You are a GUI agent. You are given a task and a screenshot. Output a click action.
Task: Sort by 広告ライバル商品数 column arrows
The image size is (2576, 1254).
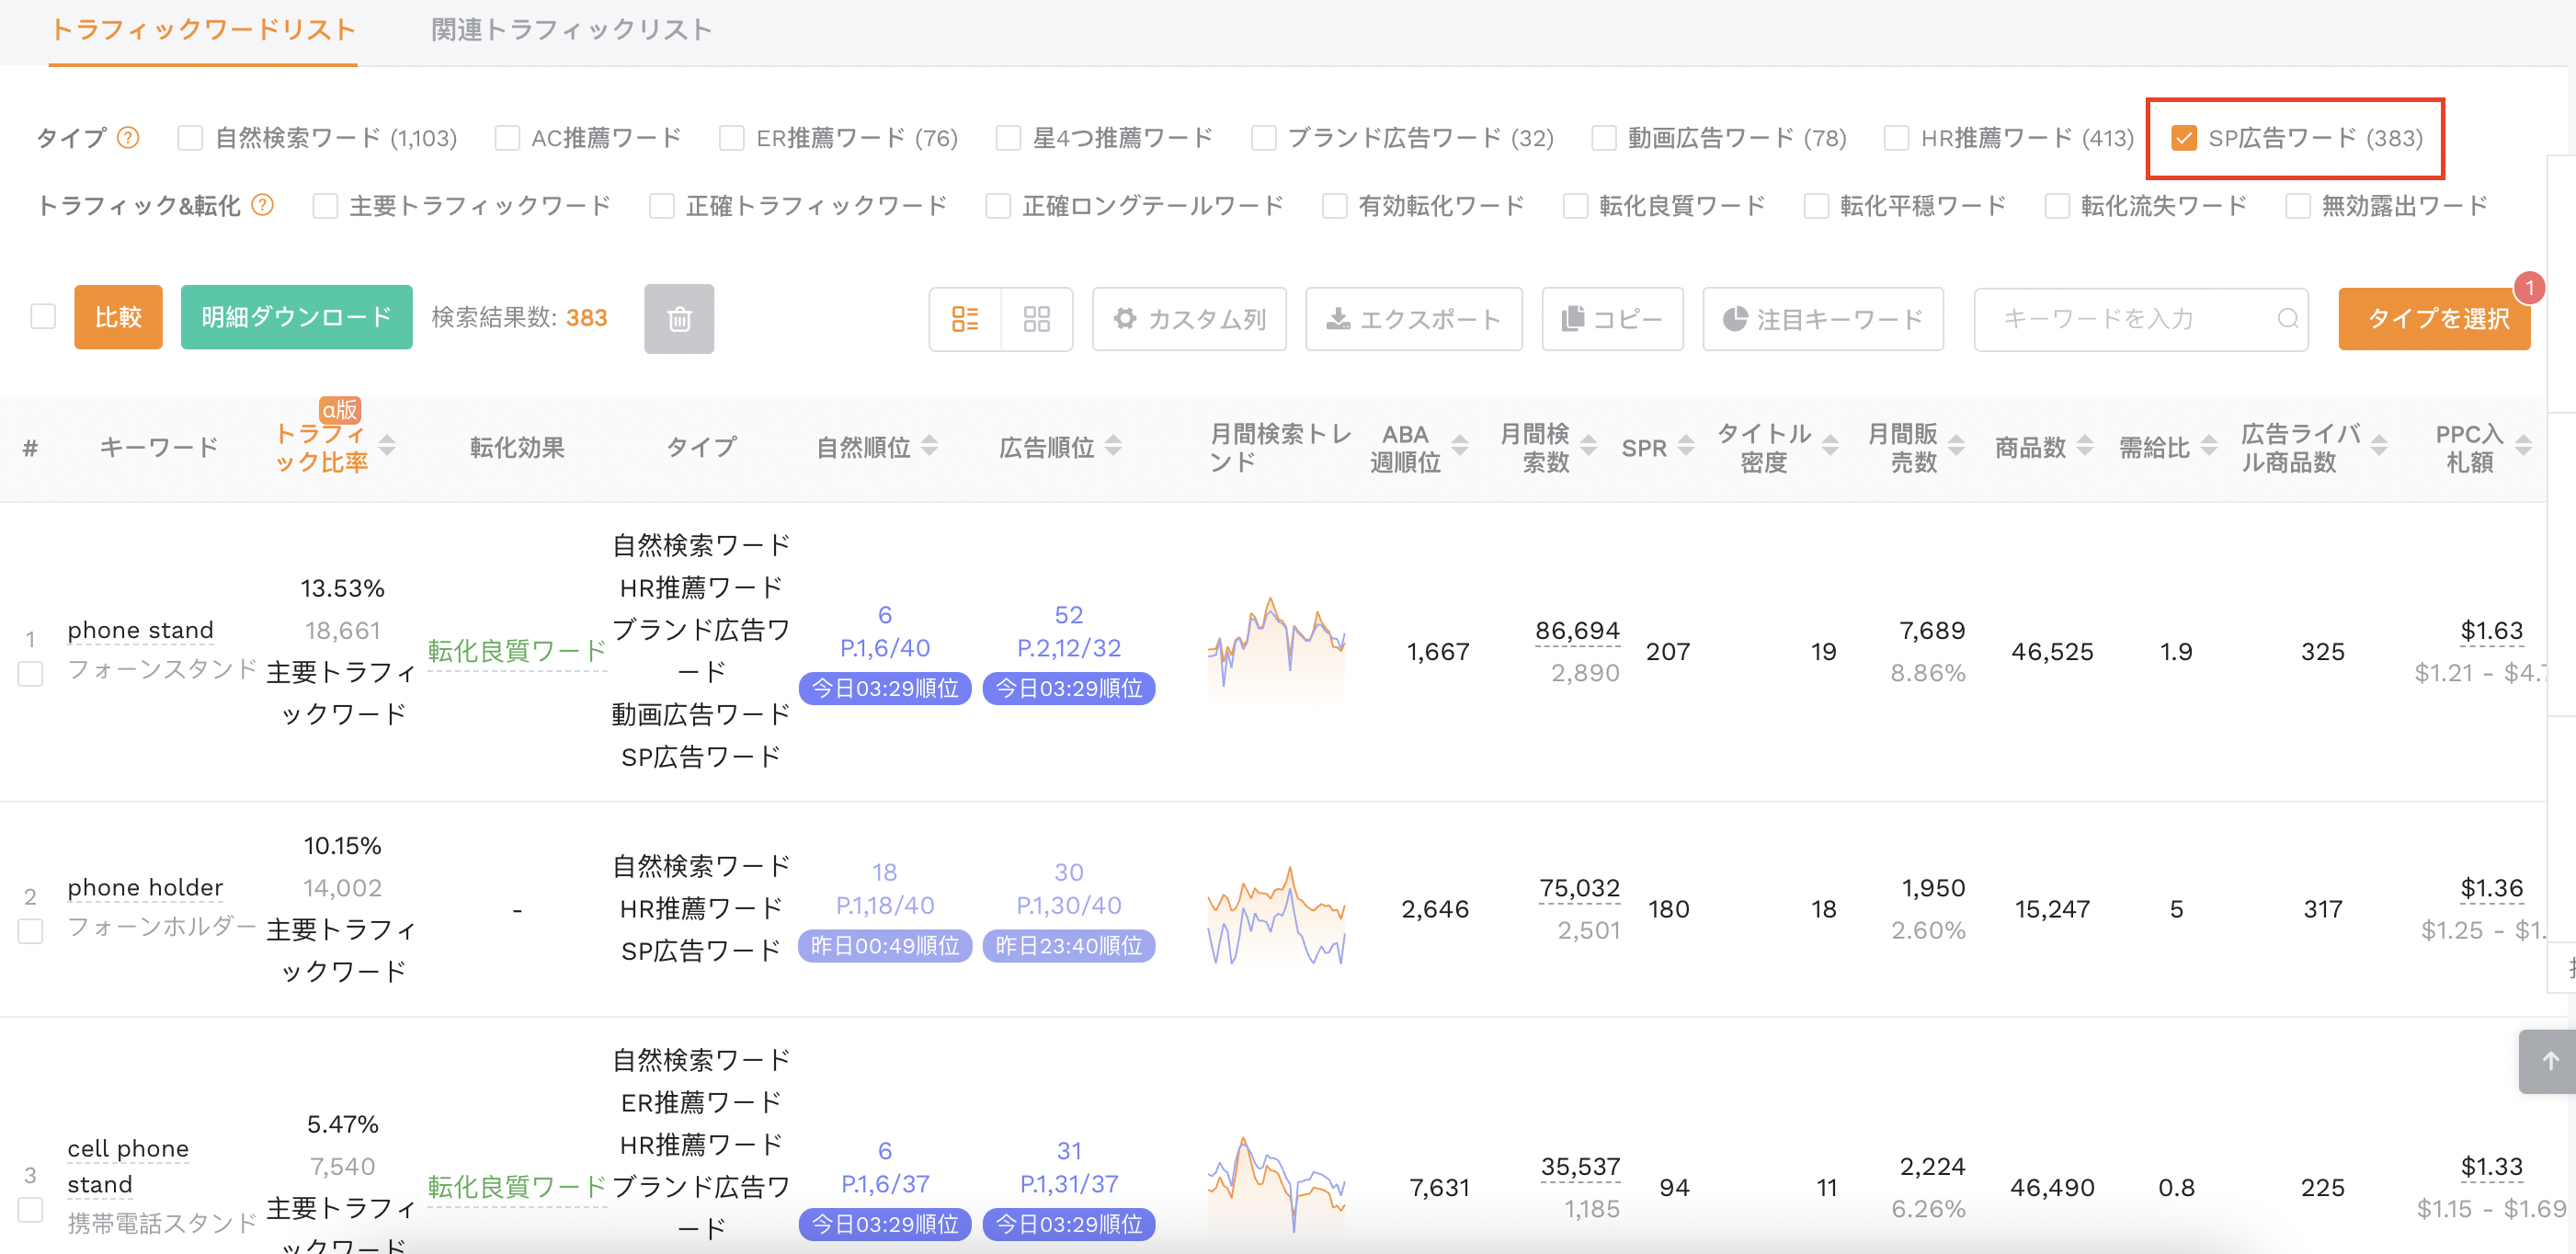point(2379,446)
